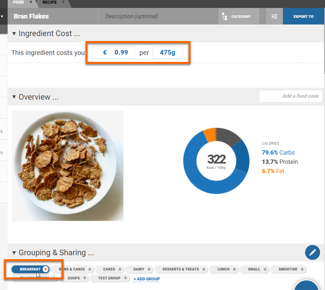Remove the BREAKFAST tag via its x icon

click(45, 269)
